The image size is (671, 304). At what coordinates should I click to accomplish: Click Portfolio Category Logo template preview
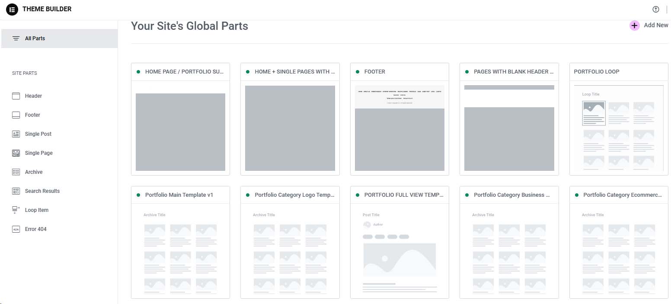tap(290, 251)
